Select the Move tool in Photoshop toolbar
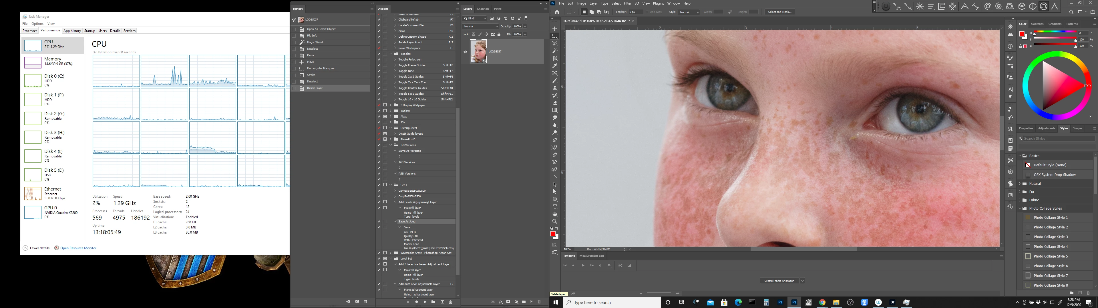This screenshot has height=308, width=1098. [x=554, y=29]
